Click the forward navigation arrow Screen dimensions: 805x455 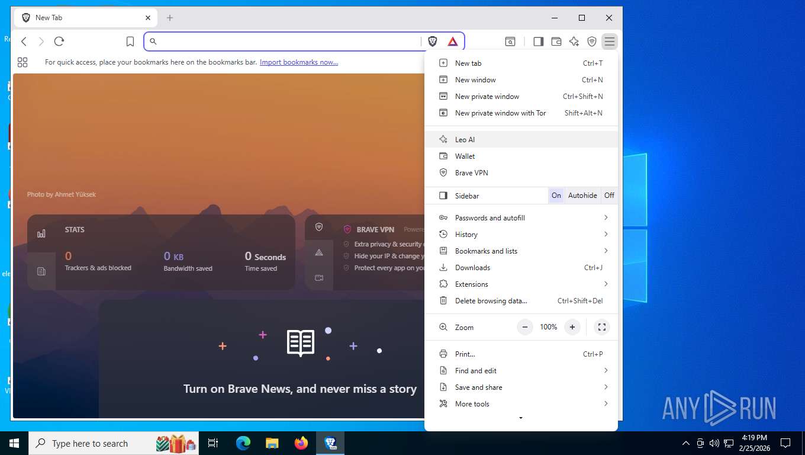[x=41, y=41]
